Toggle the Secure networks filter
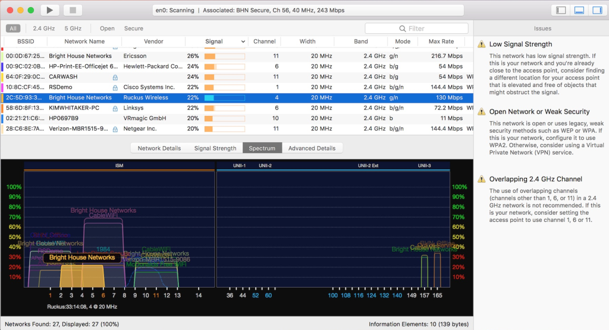 133,28
